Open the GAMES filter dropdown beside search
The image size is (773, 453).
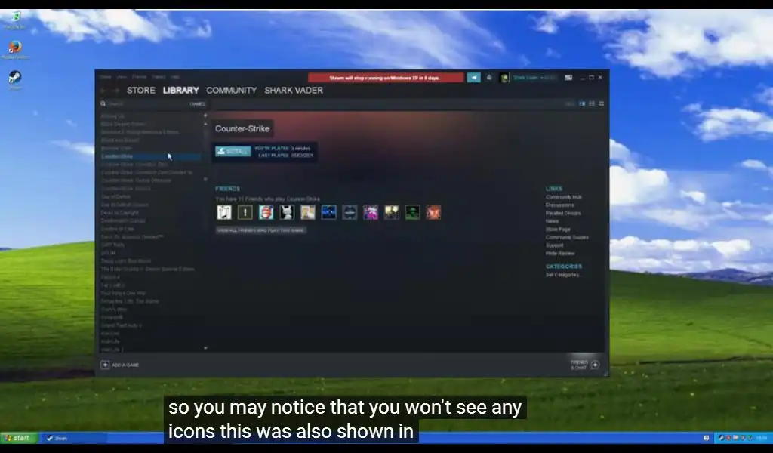click(198, 104)
